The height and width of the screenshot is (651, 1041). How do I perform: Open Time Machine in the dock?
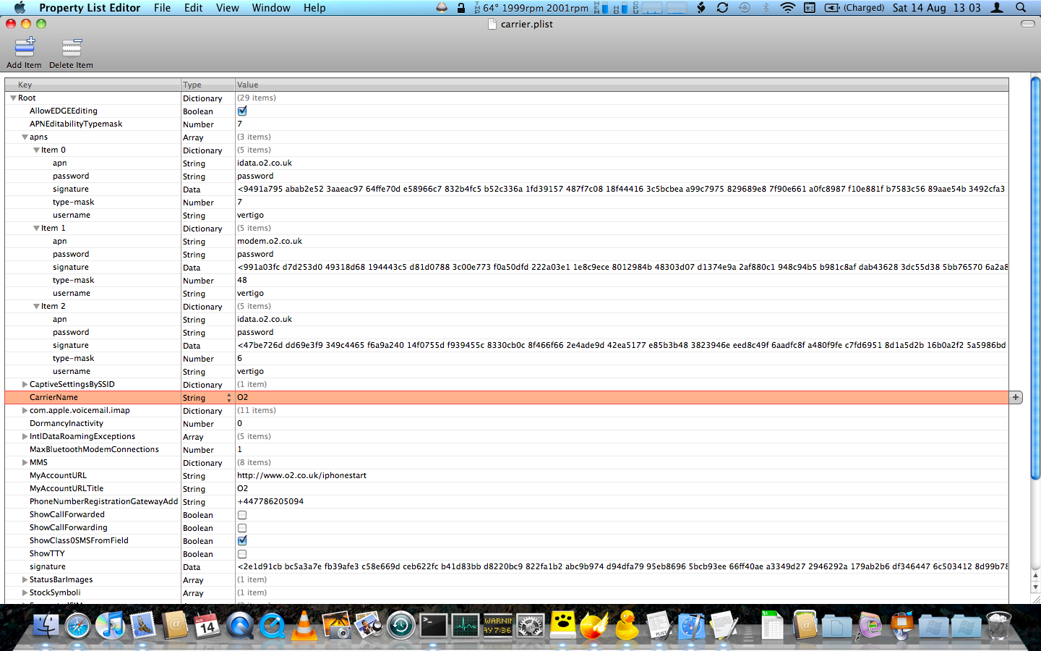point(400,625)
